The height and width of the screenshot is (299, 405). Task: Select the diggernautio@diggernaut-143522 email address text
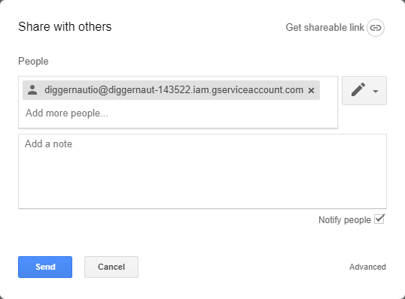(x=174, y=90)
